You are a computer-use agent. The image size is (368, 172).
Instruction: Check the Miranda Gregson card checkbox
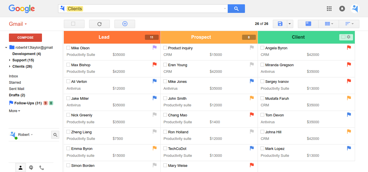(x=262, y=65)
